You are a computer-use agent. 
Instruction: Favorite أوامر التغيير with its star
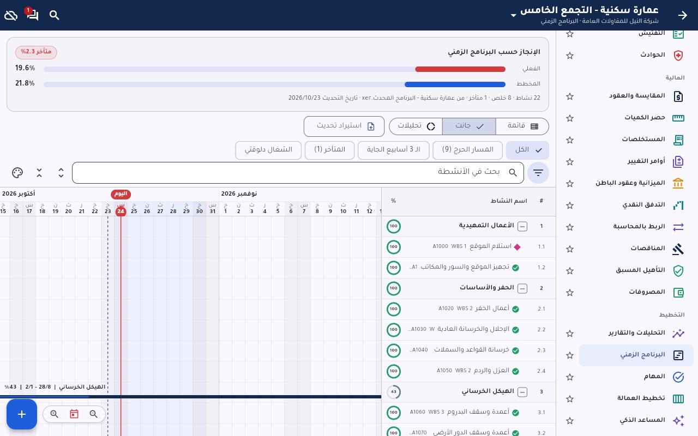click(570, 162)
